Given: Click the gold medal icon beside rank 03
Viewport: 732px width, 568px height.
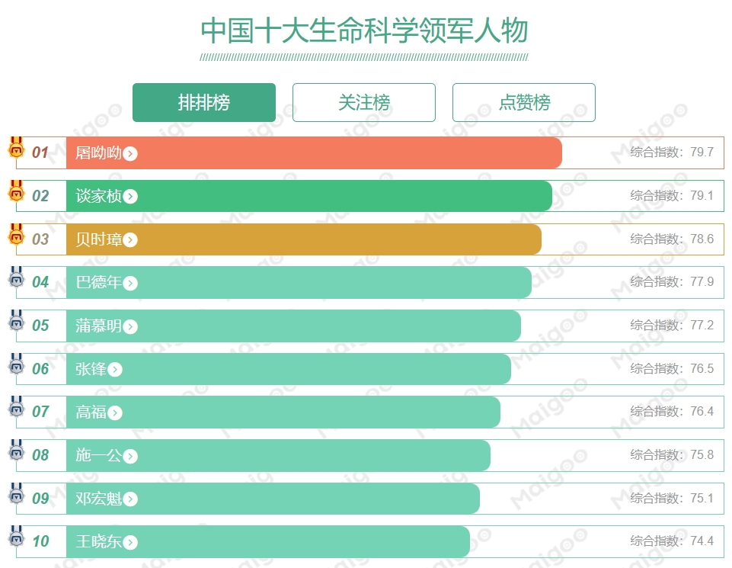Looking at the screenshot, I should 16,235.
